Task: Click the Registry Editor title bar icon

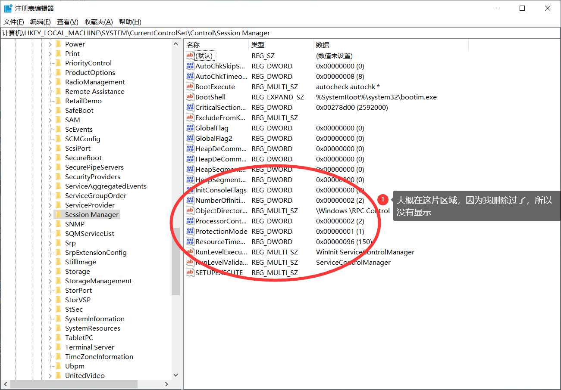Action: [x=8, y=8]
